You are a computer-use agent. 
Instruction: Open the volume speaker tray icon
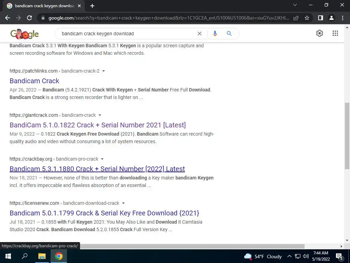point(306,256)
